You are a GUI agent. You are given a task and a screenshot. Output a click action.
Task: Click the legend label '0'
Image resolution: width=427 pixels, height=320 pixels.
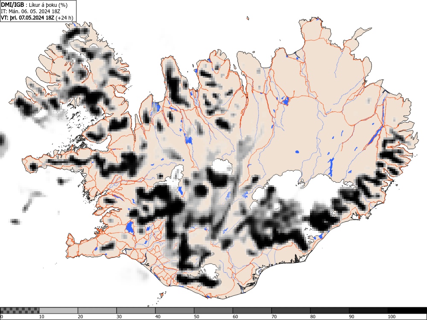(x=2, y=317)
